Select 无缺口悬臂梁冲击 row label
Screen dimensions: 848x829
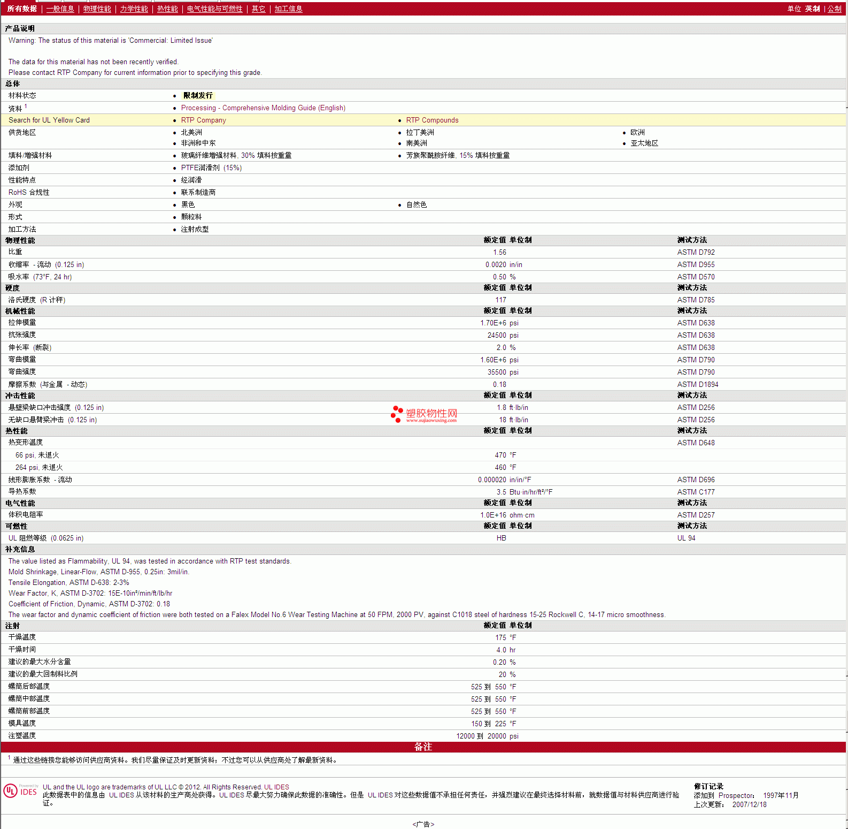(x=52, y=420)
